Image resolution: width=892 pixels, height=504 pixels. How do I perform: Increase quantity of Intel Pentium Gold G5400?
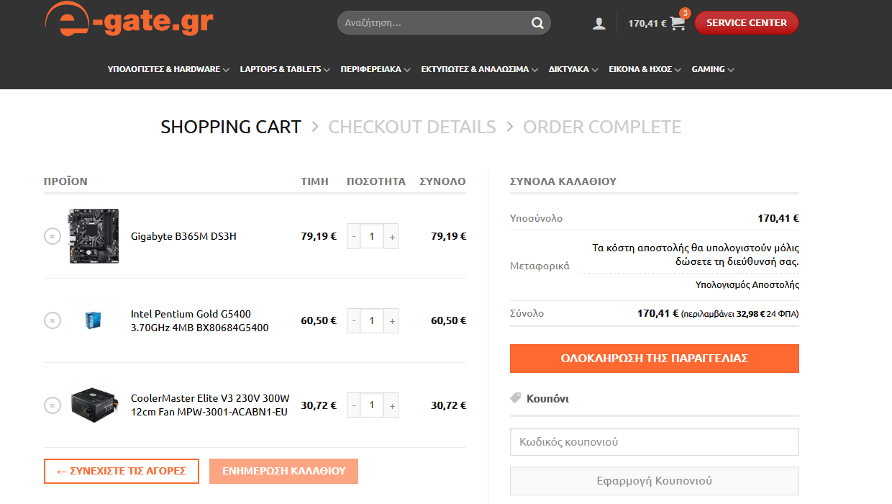(x=391, y=320)
